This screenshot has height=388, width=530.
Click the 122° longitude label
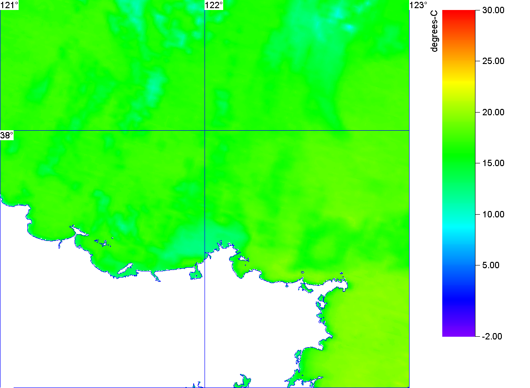pos(214,5)
